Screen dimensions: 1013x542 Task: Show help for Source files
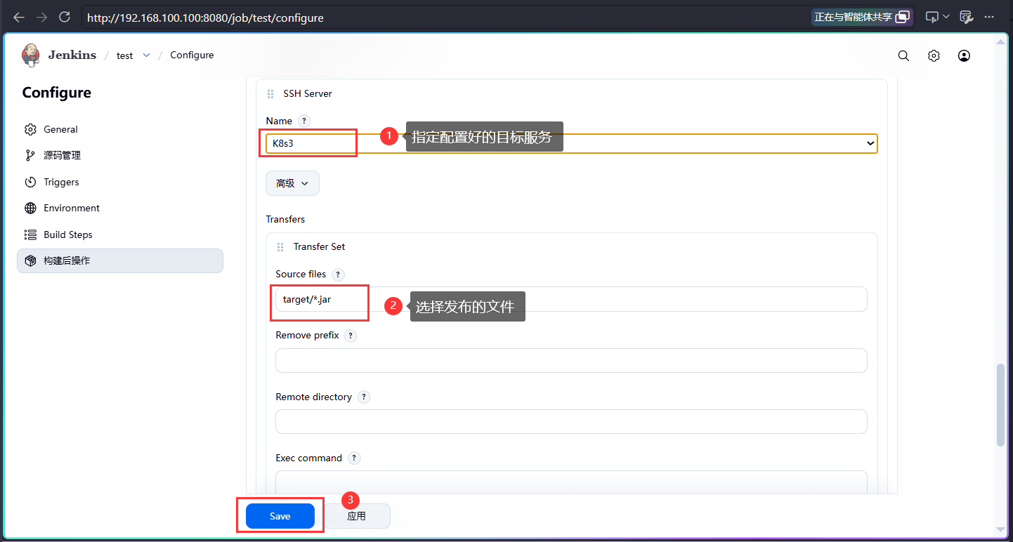tap(338, 275)
